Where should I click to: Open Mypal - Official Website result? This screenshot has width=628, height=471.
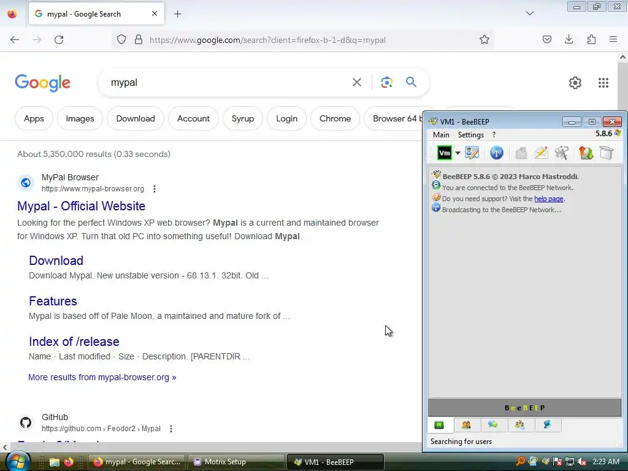tap(82, 206)
